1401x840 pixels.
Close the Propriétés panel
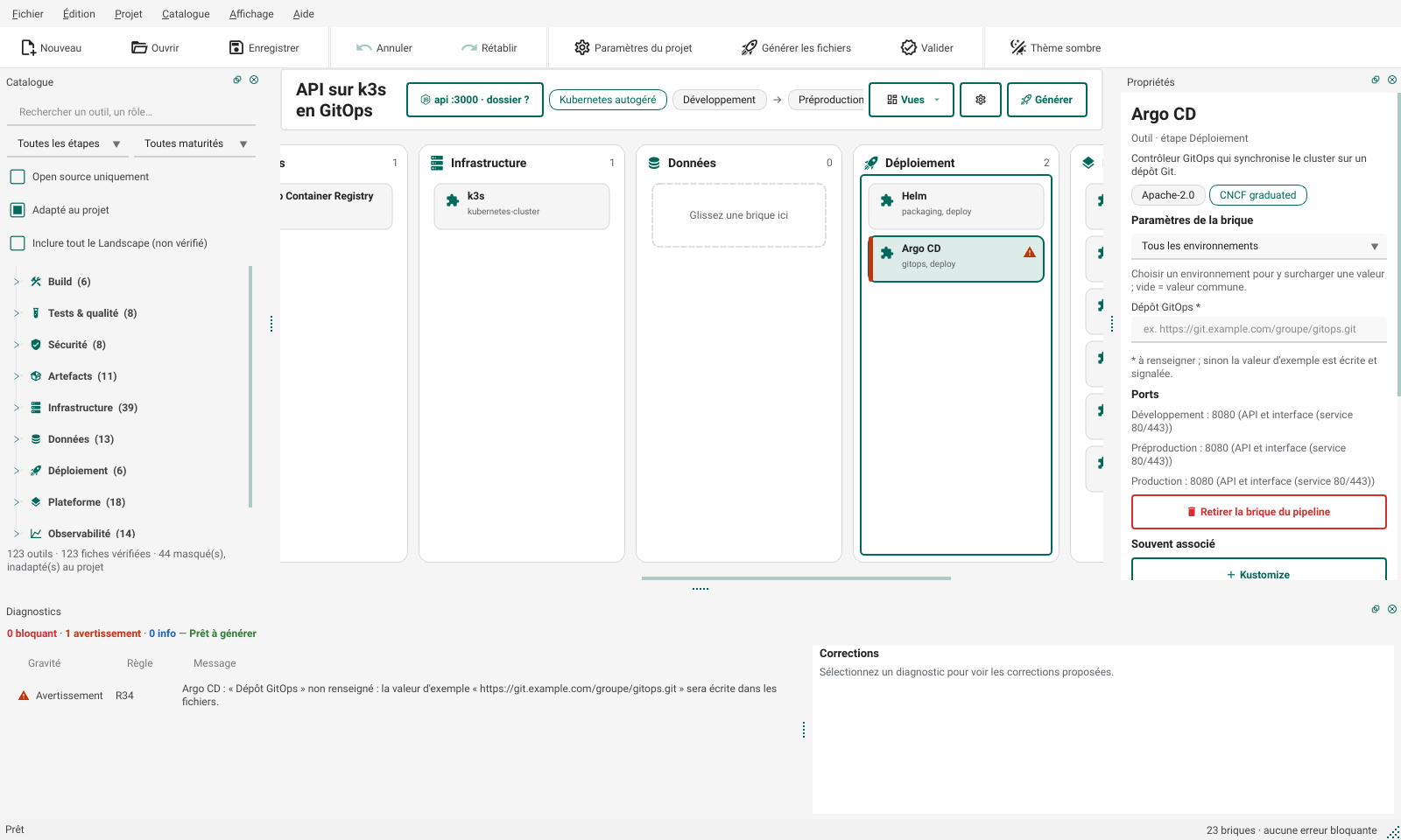pos(1392,80)
